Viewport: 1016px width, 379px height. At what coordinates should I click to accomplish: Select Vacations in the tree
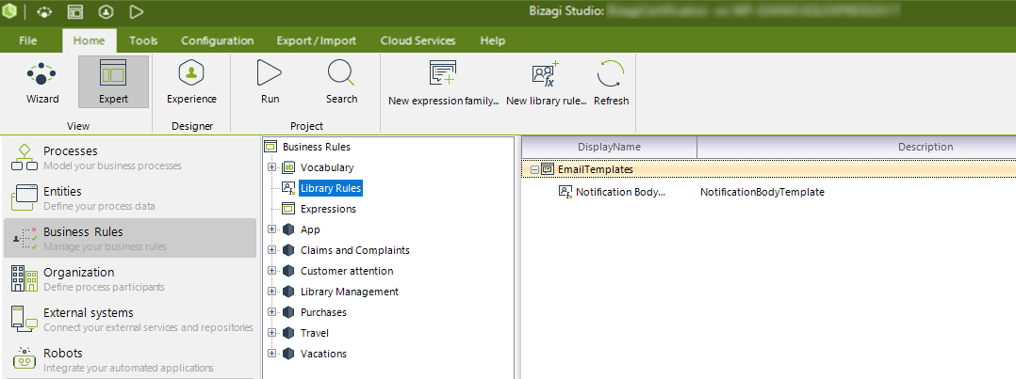323,354
